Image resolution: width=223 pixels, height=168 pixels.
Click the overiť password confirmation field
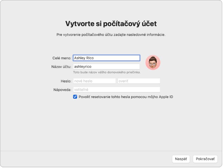[139, 81]
